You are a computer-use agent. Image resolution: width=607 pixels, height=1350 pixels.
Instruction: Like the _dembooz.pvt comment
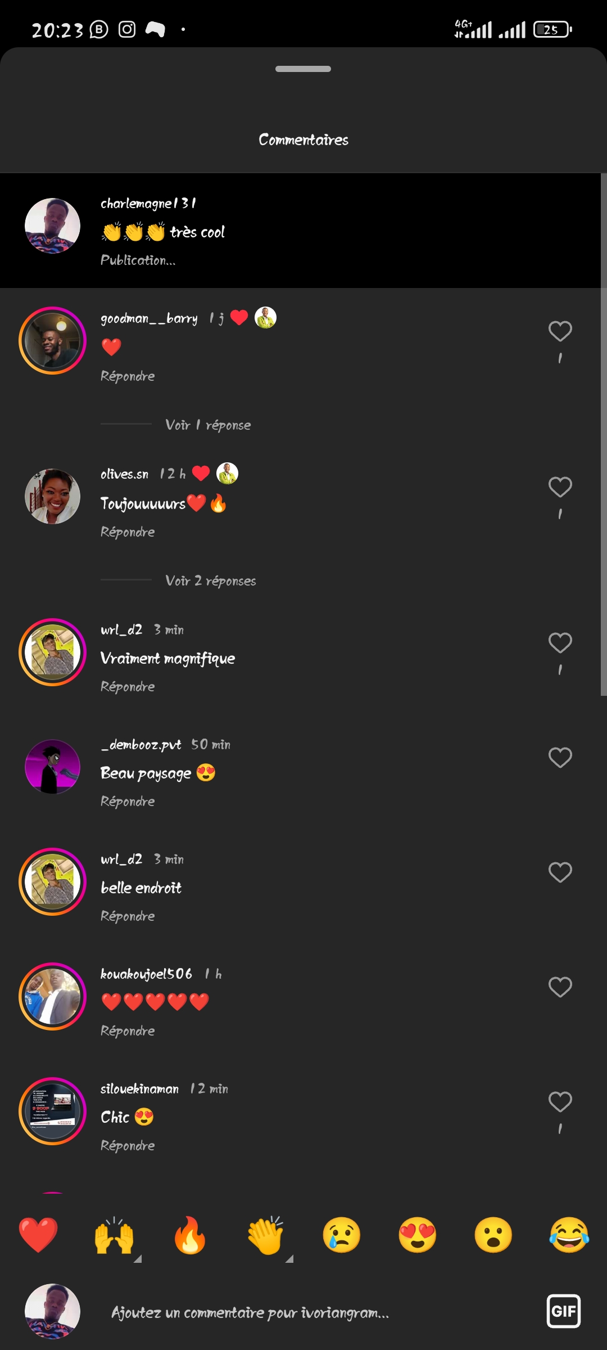(560, 758)
